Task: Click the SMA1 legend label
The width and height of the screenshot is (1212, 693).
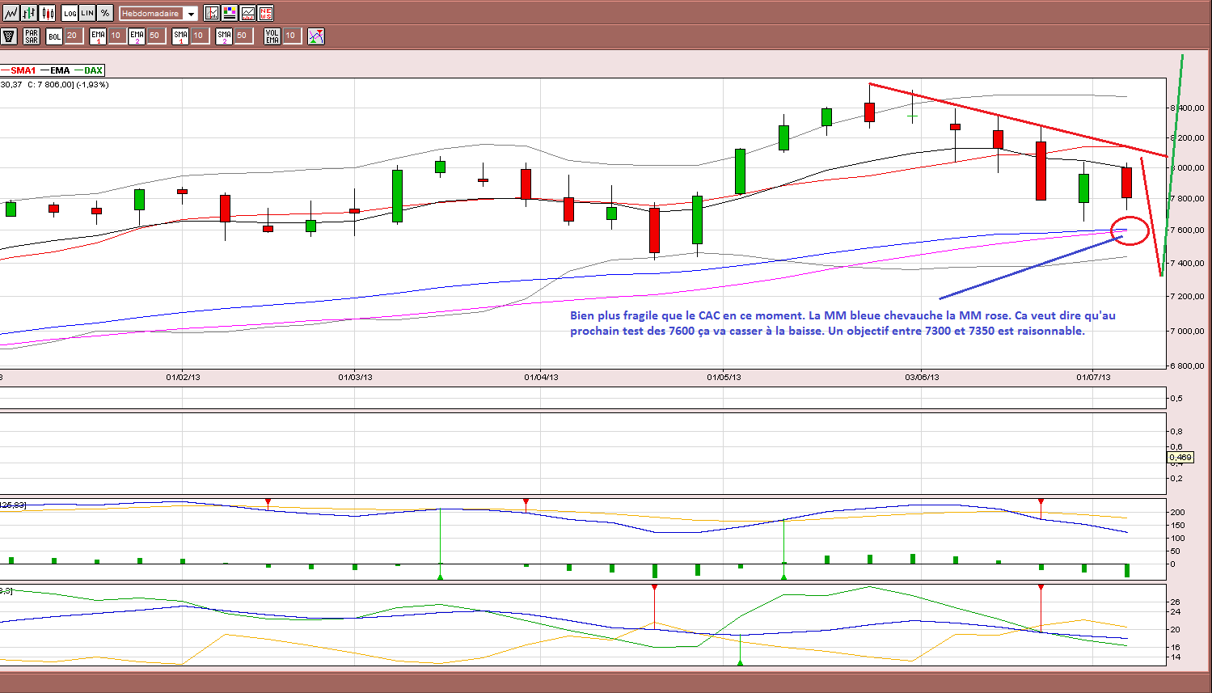Action: tap(23, 70)
